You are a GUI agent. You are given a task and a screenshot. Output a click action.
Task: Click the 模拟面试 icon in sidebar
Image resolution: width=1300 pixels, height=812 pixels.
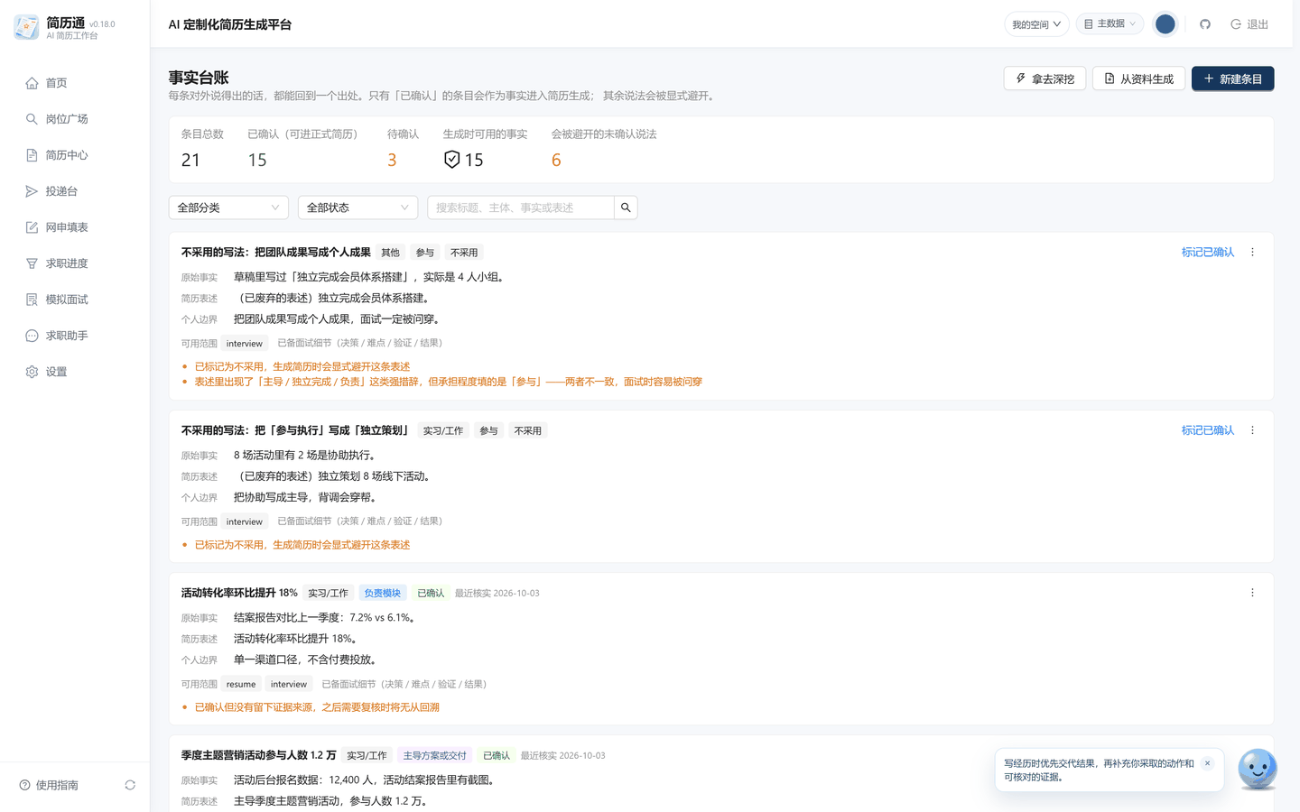32,300
